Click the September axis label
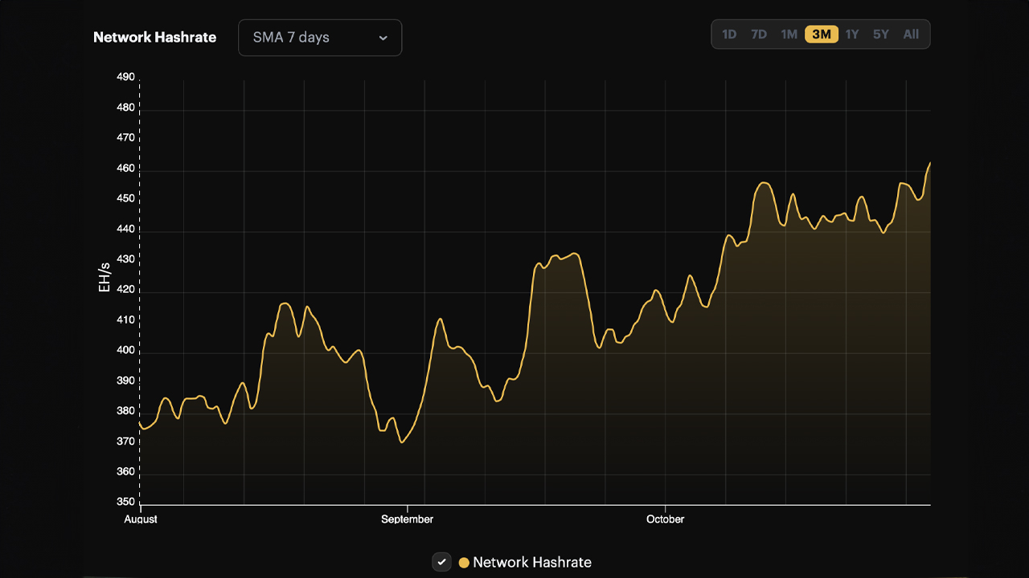This screenshot has width=1029, height=578. 408,519
